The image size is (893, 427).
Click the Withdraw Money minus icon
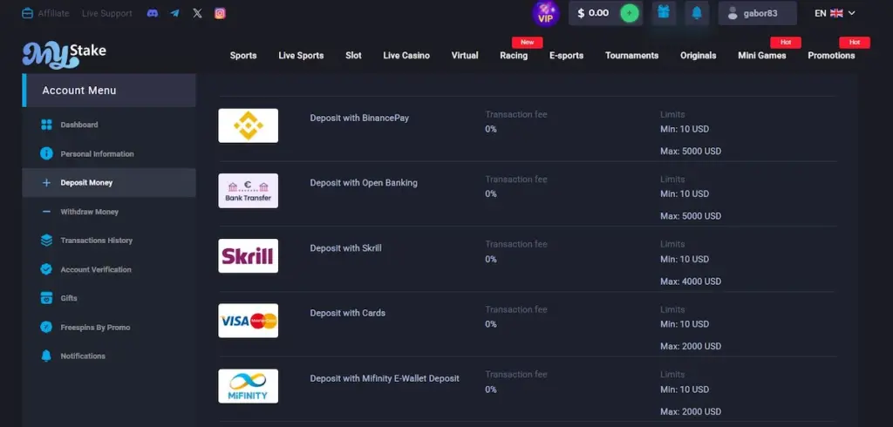[x=47, y=212]
